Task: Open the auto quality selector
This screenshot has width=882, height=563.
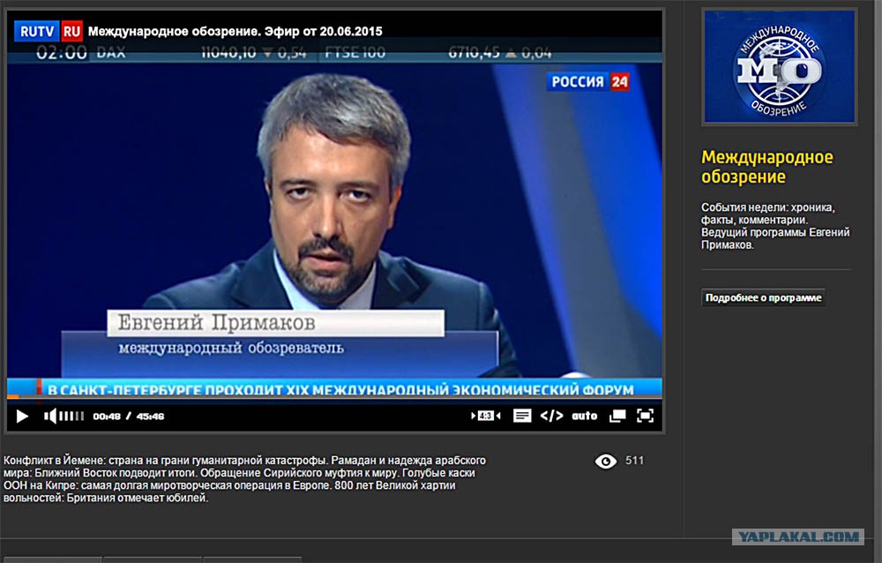Action: (585, 416)
